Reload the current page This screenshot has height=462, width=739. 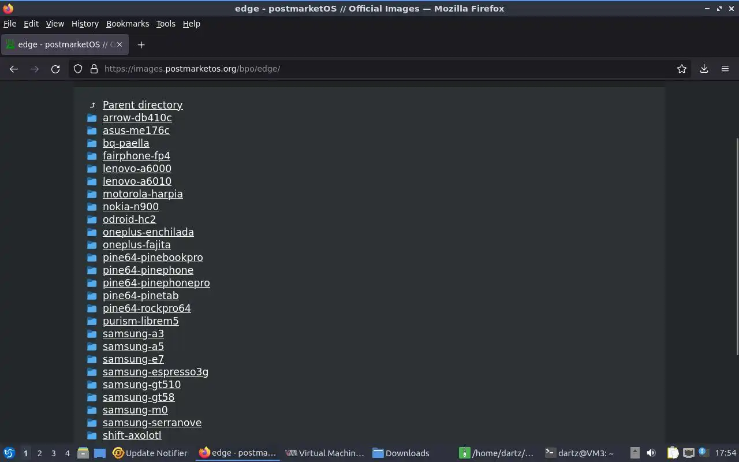(x=55, y=69)
